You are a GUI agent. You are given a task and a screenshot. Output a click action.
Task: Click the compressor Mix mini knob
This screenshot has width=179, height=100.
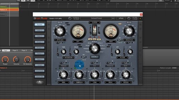[120, 40]
